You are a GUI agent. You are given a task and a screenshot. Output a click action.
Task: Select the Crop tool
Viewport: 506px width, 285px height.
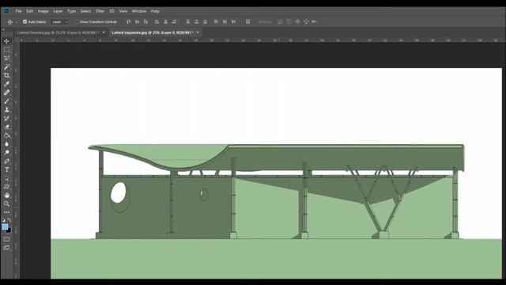[6, 75]
